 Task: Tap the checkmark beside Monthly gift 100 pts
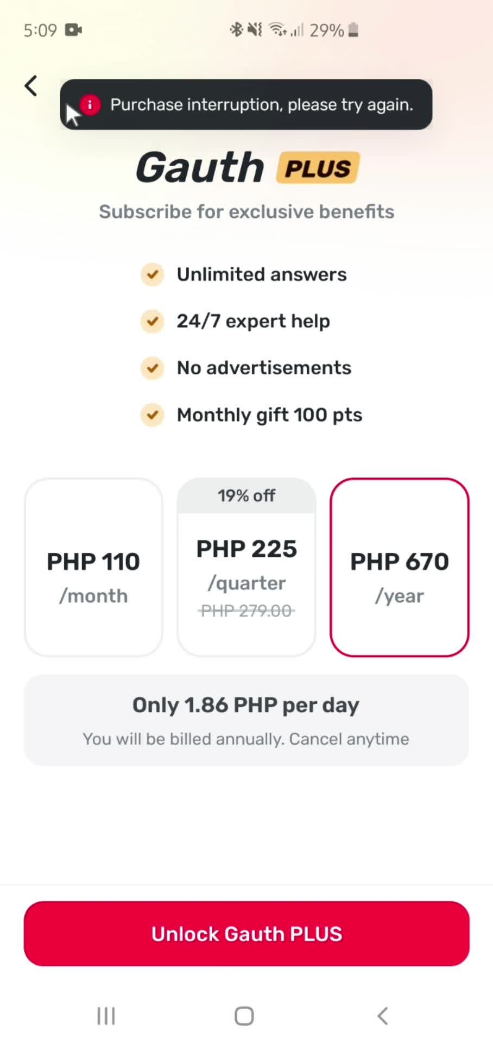[153, 415]
